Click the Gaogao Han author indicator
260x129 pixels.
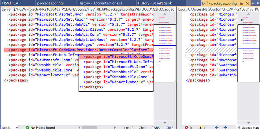tap(248, 127)
